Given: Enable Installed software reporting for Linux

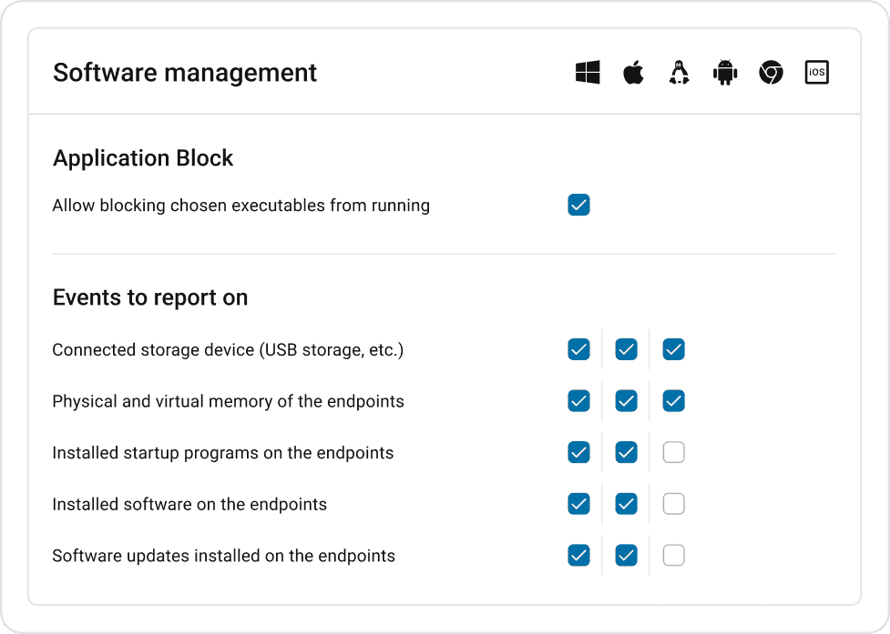Looking at the screenshot, I should pos(673,504).
